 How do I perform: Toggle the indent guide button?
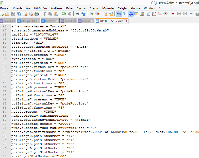(x=131, y=14)
